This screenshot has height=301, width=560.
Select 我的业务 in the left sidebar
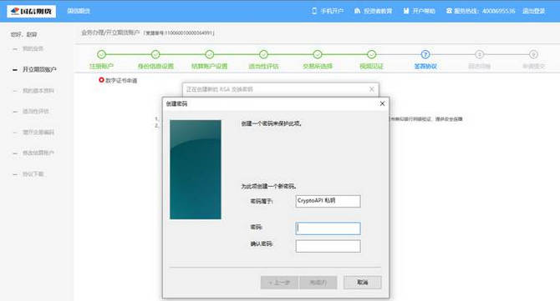tap(33, 48)
